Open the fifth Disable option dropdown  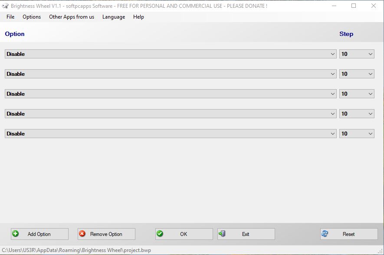333,134
